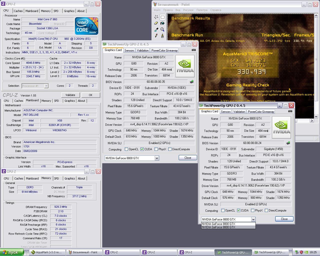Click the red shield icon in system tray
320x256 pixels.
click(x=301, y=252)
